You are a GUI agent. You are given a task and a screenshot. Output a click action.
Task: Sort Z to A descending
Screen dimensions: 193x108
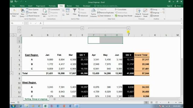(x=63, y=15)
